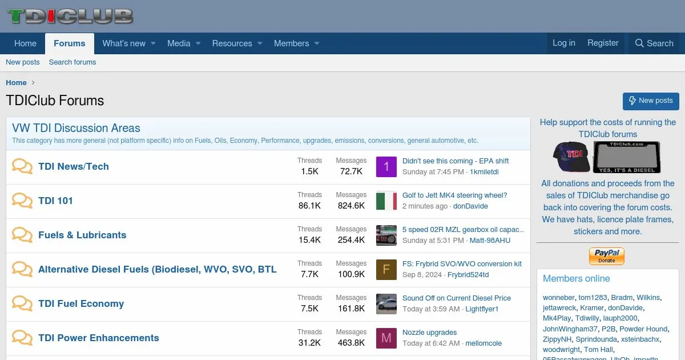Open Frybrid524td's brown F avatar

point(386,270)
